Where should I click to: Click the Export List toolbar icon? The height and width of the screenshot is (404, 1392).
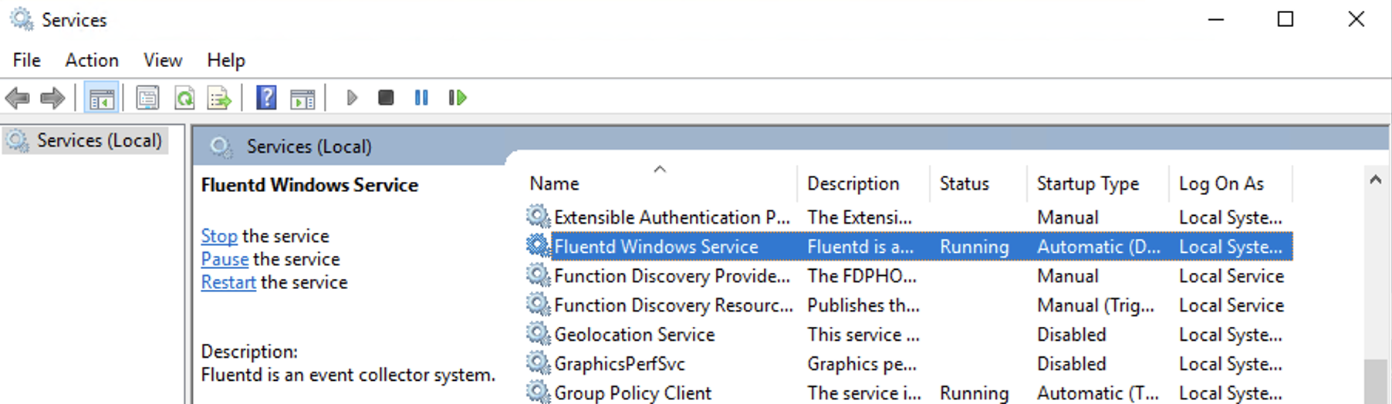click(x=219, y=98)
